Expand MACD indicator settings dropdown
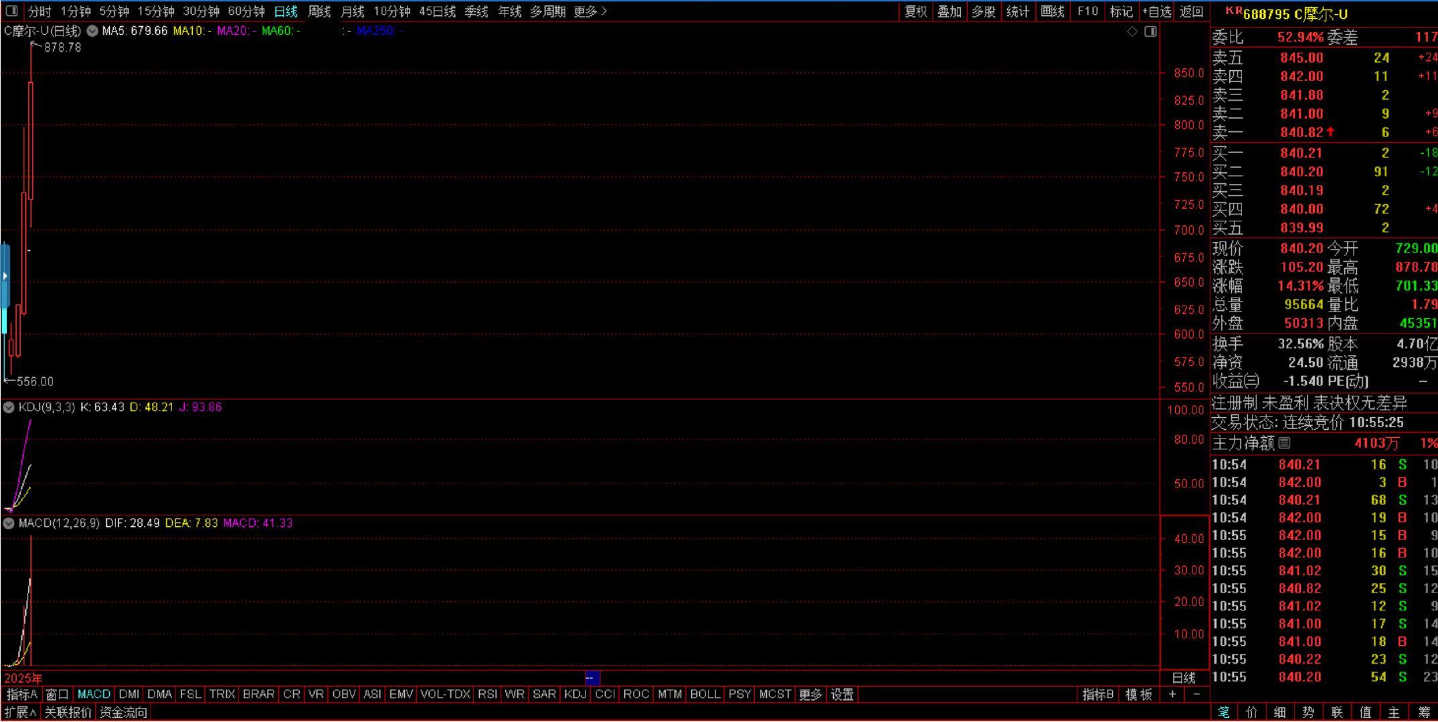Screen dimensions: 1438x722 pos(9,523)
